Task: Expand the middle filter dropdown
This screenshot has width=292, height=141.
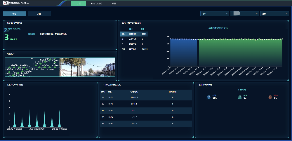Action: click(x=244, y=14)
